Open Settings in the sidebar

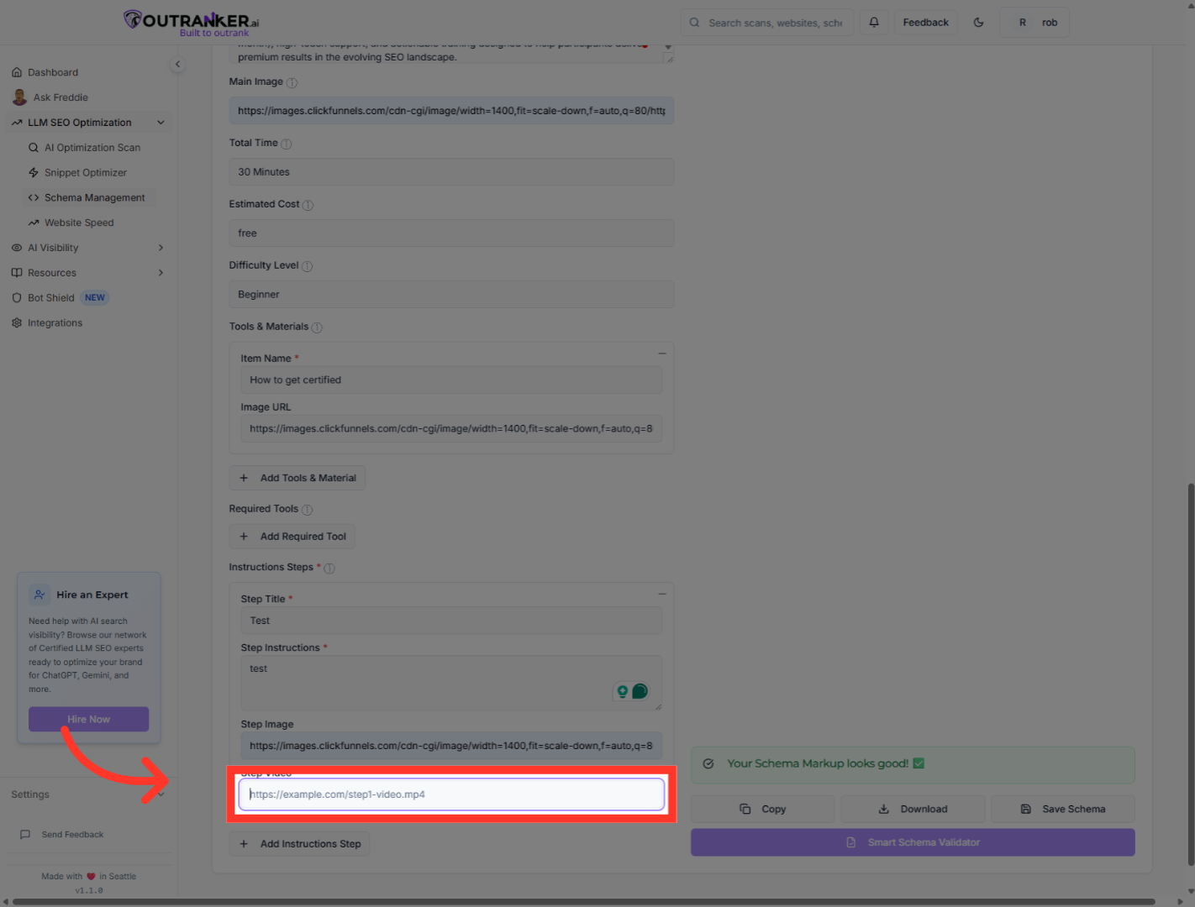click(88, 794)
